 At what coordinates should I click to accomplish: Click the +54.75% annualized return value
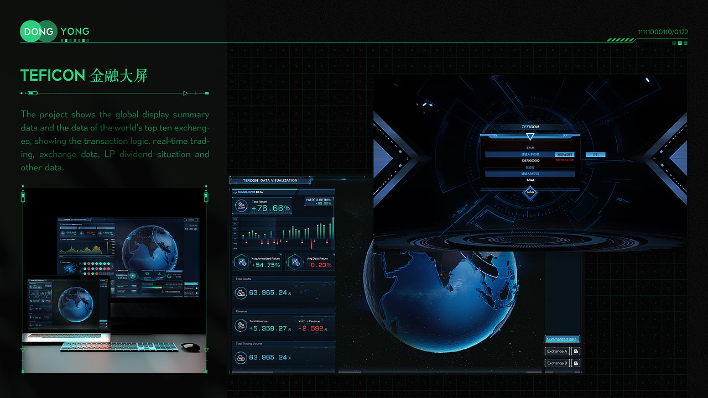[x=265, y=265]
